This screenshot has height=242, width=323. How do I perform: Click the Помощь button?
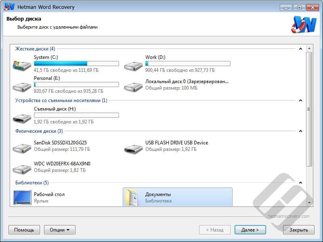tap(24, 229)
